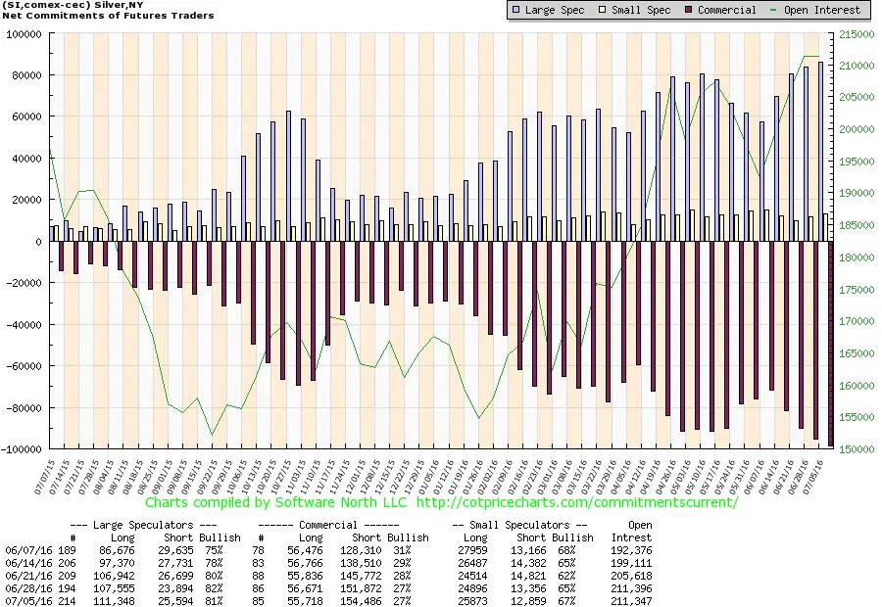Click the Commercial short value 128,310
882x607 pixels.
tap(361, 551)
